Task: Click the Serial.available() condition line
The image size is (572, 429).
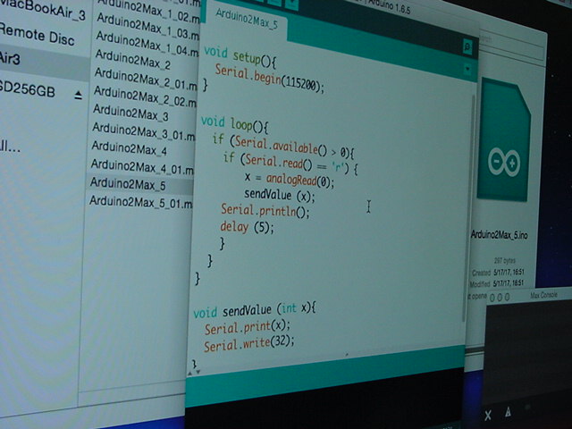Action: tap(283, 147)
